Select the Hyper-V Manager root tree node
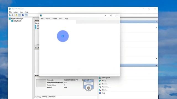The image size is (177, 99). 17,18
